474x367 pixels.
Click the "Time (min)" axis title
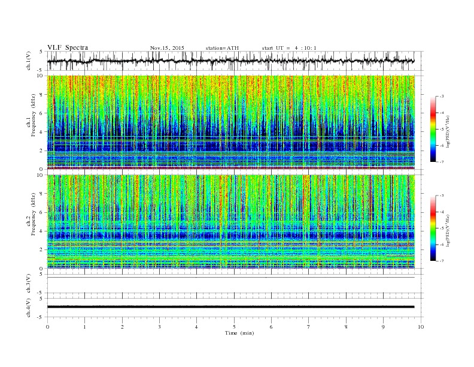point(239,333)
